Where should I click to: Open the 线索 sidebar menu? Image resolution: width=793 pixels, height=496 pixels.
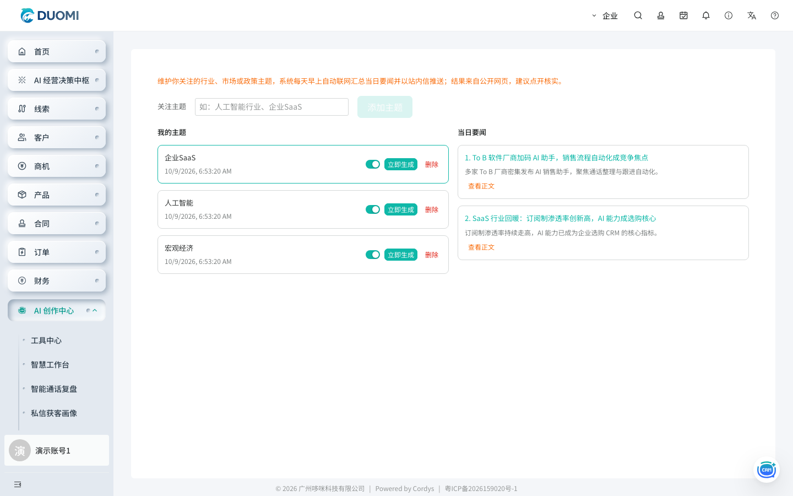[57, 109]
